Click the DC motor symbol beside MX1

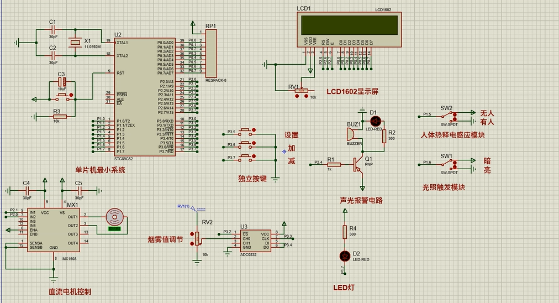click(x=114, y=217)
